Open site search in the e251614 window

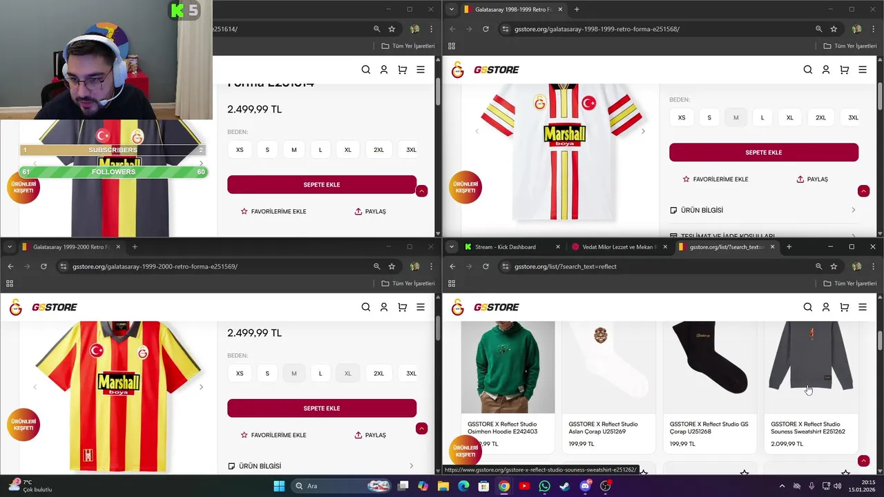coord(366,70)
